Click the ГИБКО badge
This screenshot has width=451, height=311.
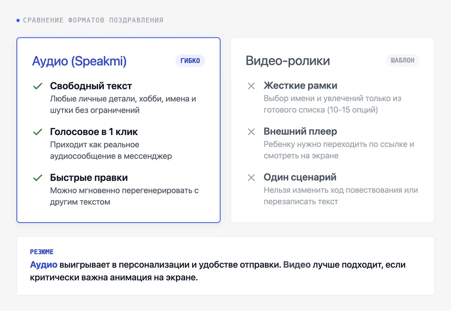point(190,61)
